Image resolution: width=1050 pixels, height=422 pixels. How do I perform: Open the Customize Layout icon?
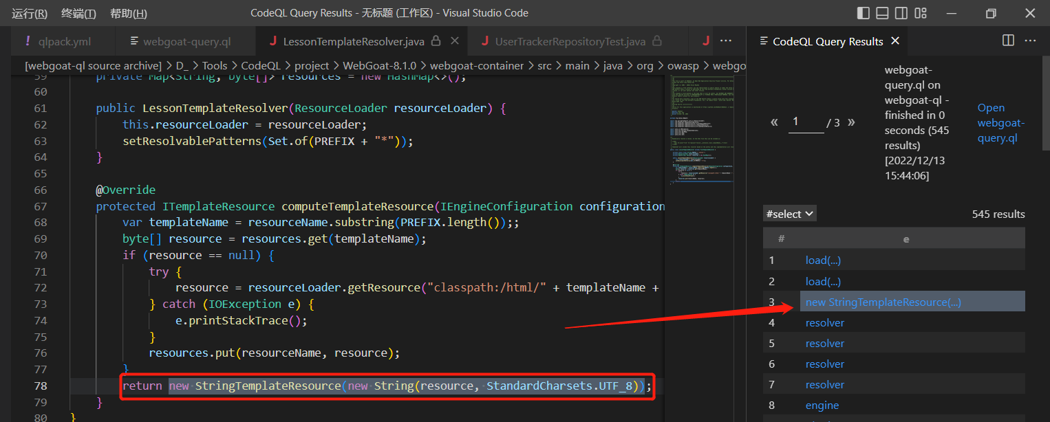click(x=921, y=13)
